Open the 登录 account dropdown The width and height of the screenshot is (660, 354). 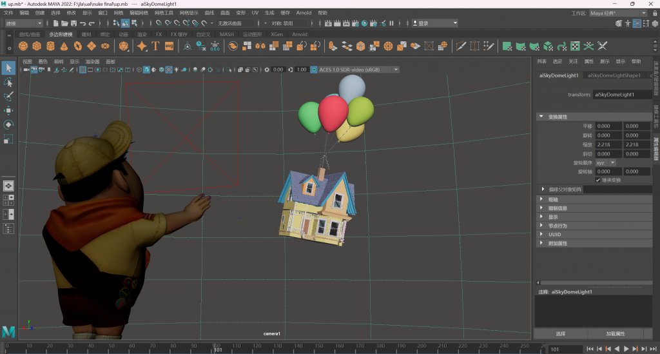[x=435, y=23]
